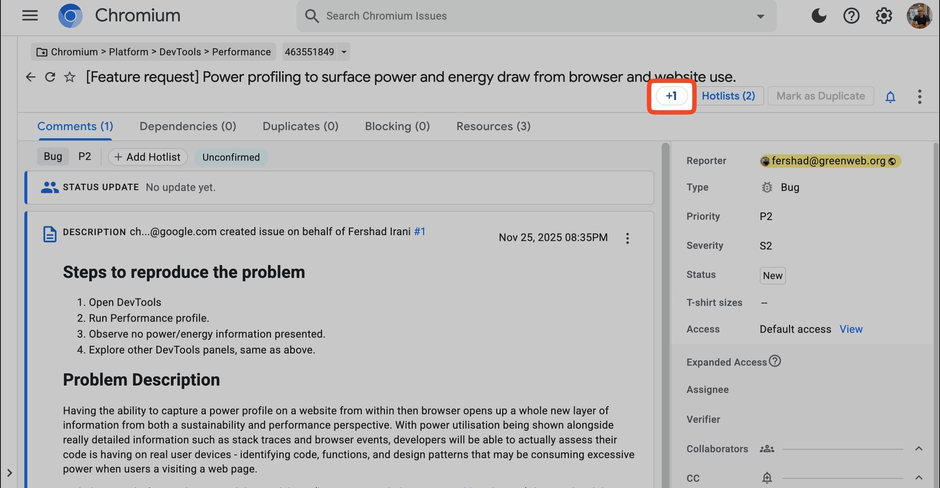Viewport: 940px width, 488px height.
Task: Show Expanded Access help tooltip icon
Action: pos(775,361)
